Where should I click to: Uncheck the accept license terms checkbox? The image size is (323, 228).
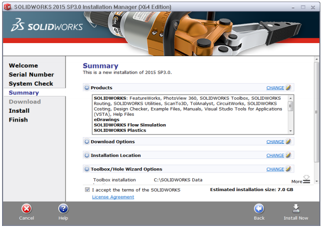pos(88,190)
